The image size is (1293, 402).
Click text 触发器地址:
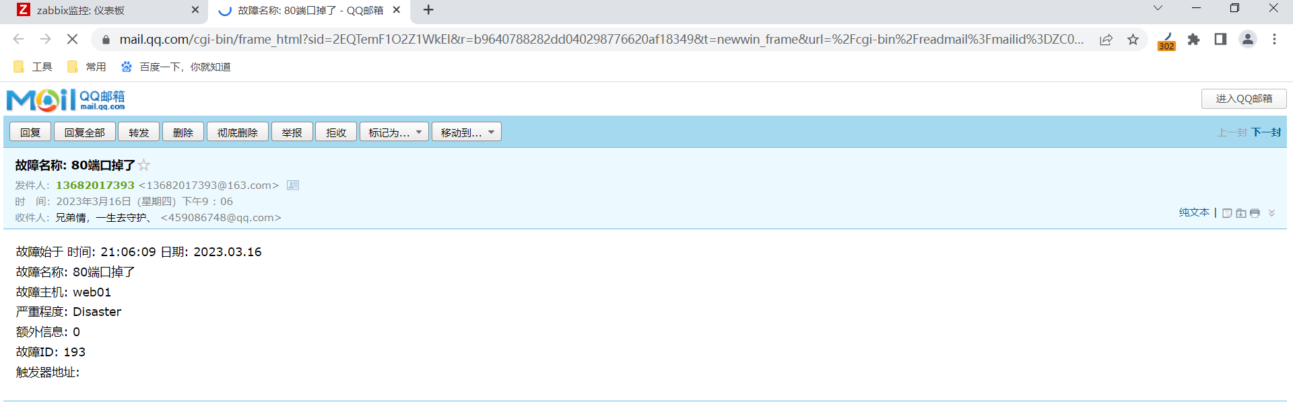tap(48, 372)
